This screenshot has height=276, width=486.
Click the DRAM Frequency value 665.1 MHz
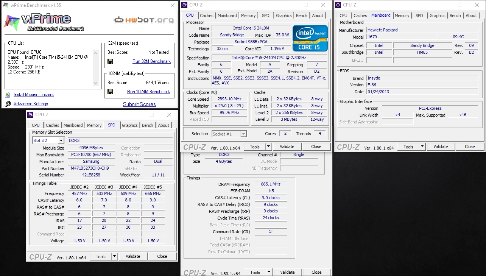[x=271, y=184]
